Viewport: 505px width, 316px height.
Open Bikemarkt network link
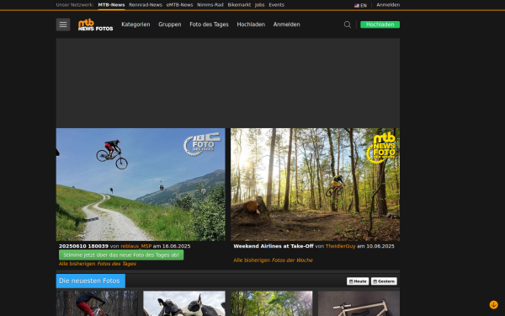(239, 5)
